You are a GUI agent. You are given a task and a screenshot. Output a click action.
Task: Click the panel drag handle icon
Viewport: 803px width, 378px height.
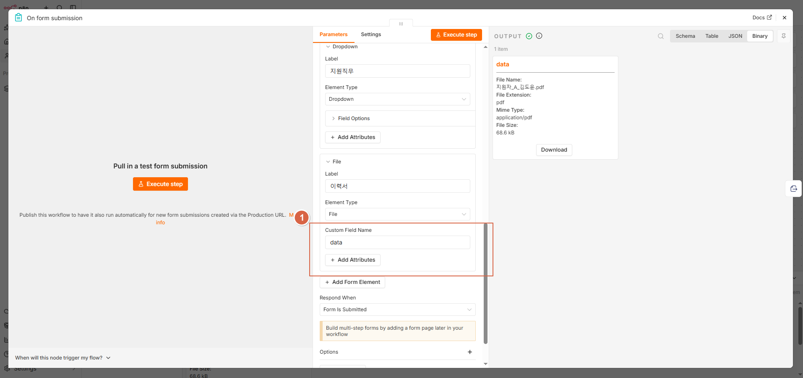(401, 24)
